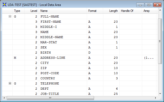The width and height of the screenshot is (164, 102).
Task: Click the length 25 of JOB-TITLE
Action: coord(116,94)
